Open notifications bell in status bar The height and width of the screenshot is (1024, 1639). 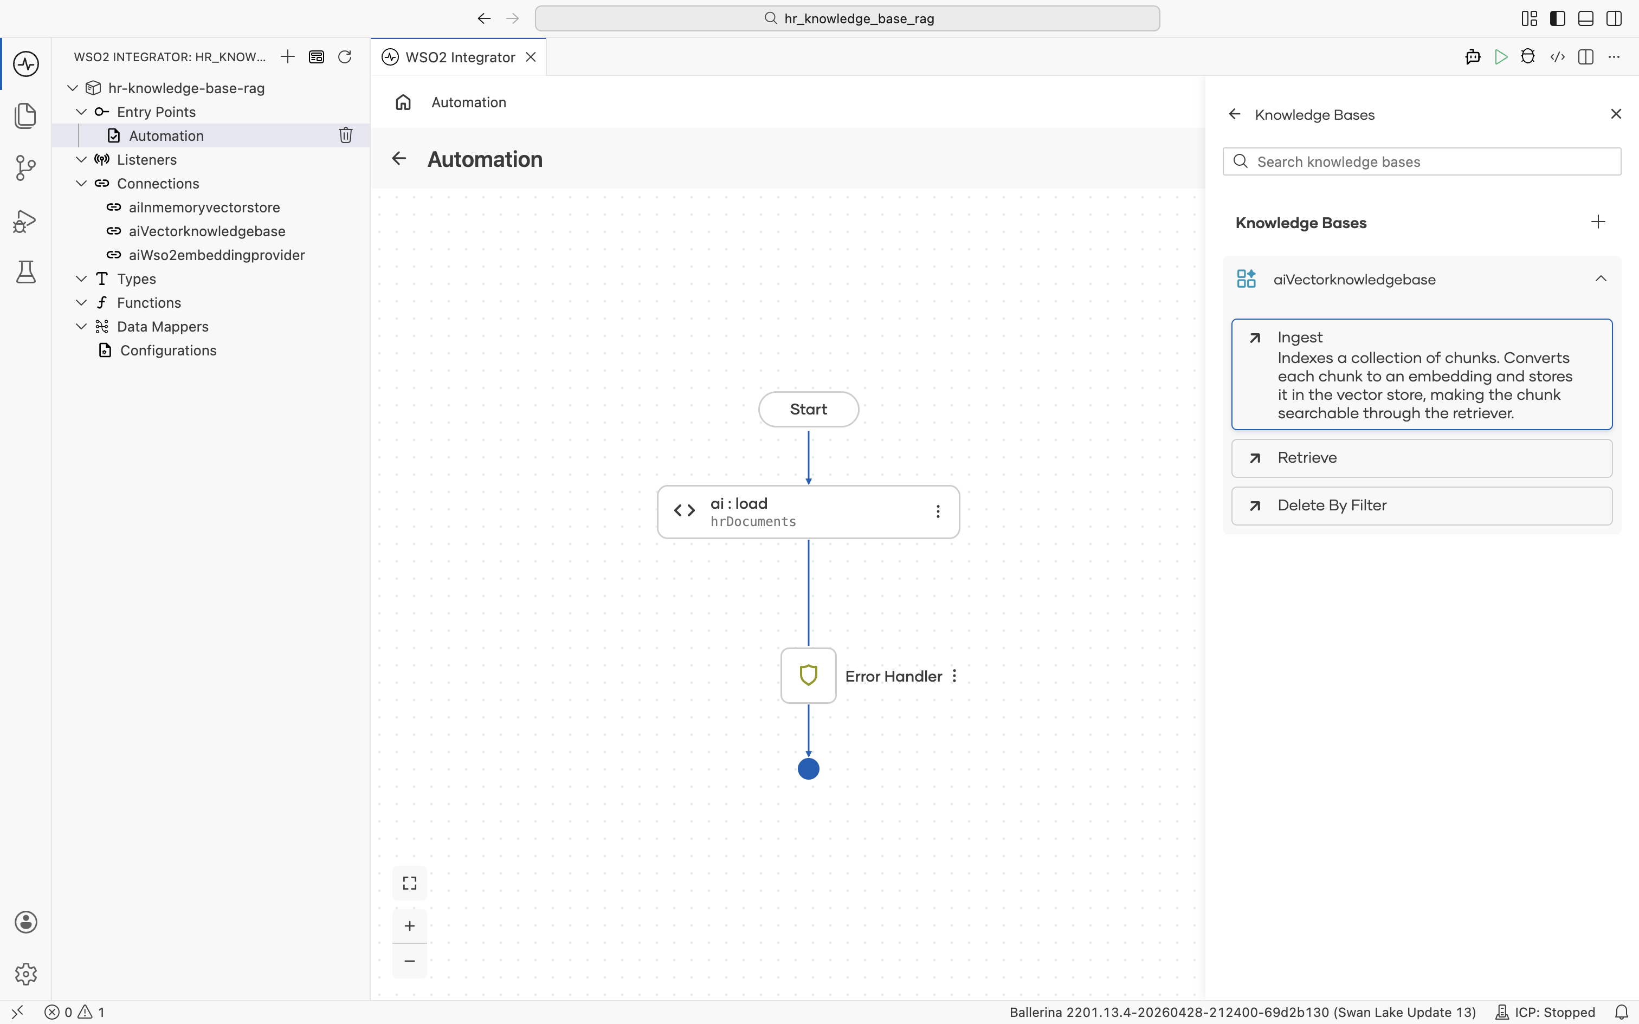[x=1622, y=1013]
